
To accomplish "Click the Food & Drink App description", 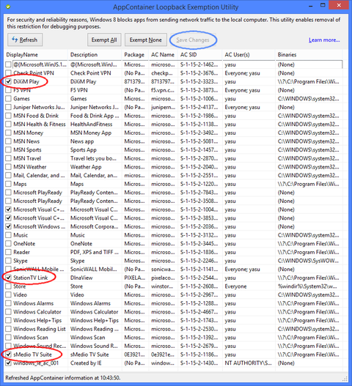I will pyautogui.click(x=95, y=116).
